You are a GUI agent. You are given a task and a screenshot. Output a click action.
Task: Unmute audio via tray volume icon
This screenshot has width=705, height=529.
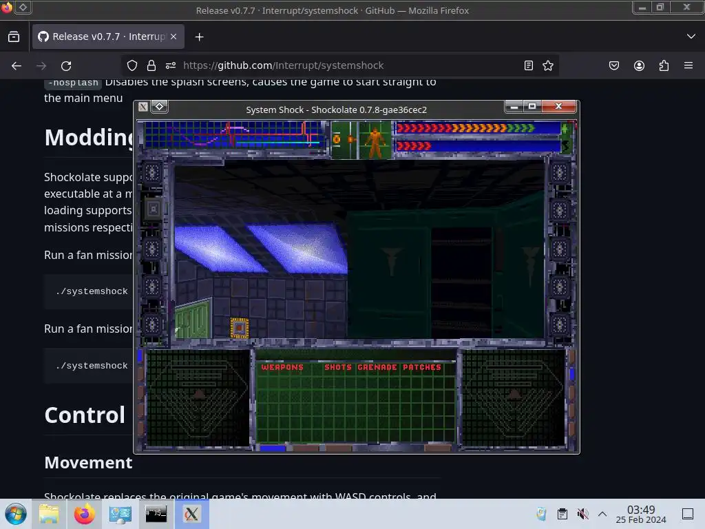point(582,514)
